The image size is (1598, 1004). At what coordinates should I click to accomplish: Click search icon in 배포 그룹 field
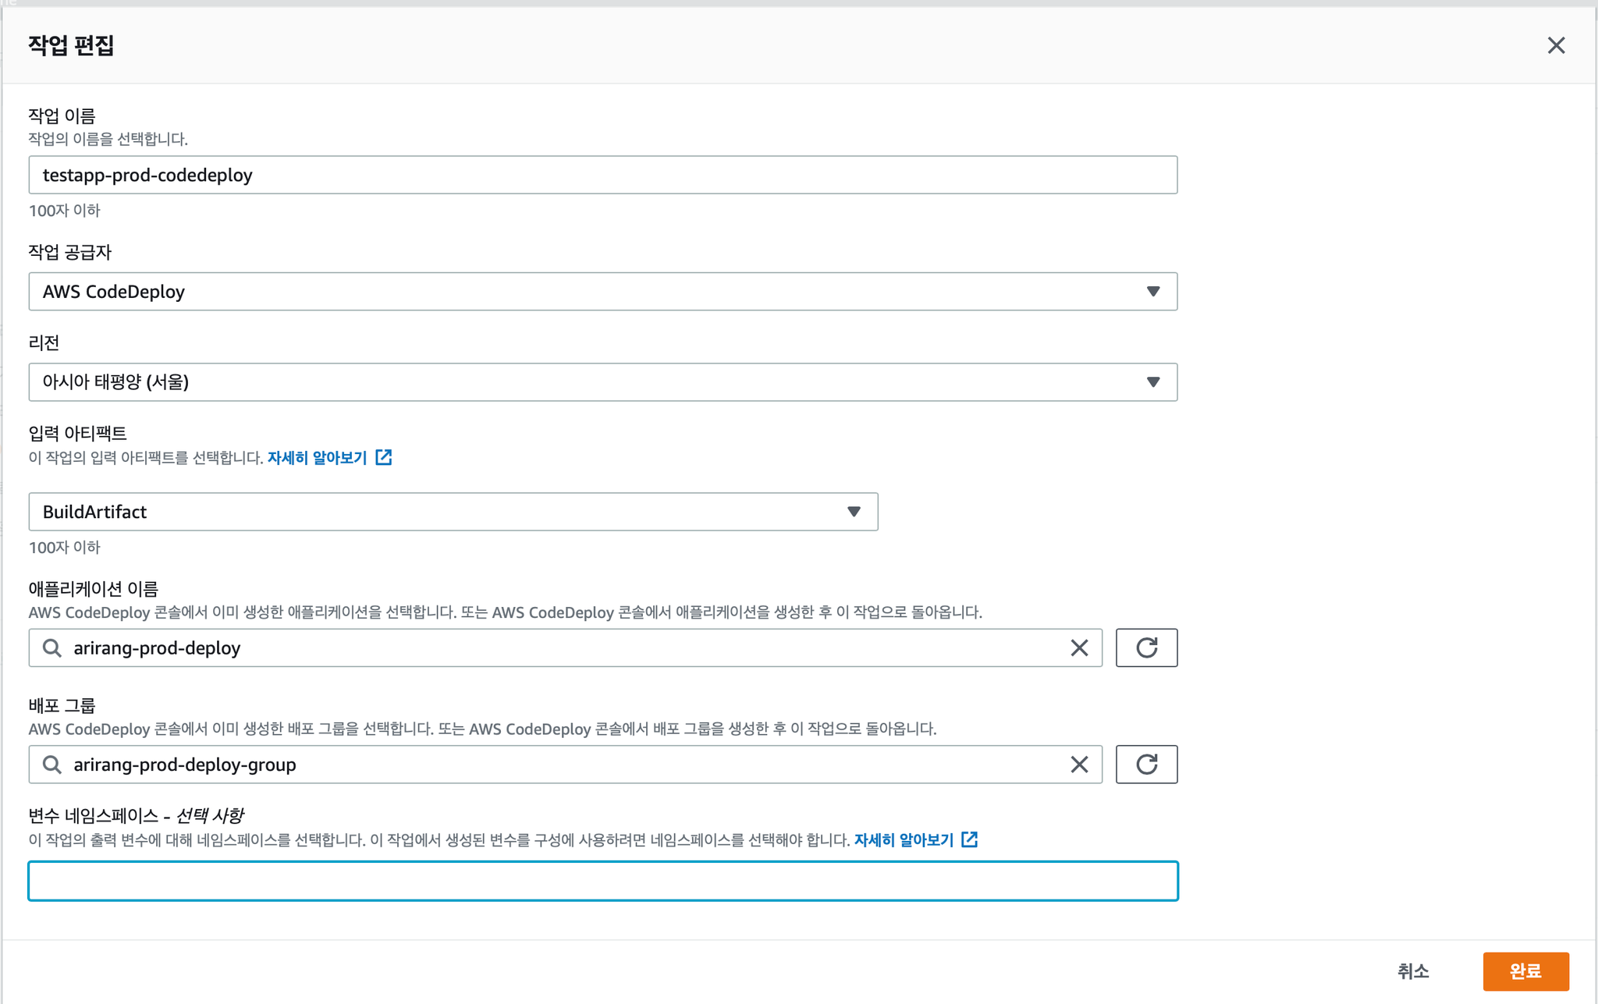(x=51, y=765)
